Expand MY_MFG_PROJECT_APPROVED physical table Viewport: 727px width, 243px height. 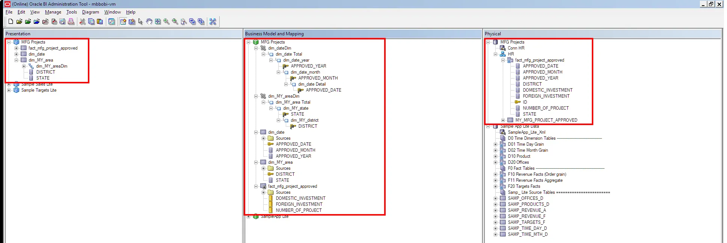[x=503, y=120]
